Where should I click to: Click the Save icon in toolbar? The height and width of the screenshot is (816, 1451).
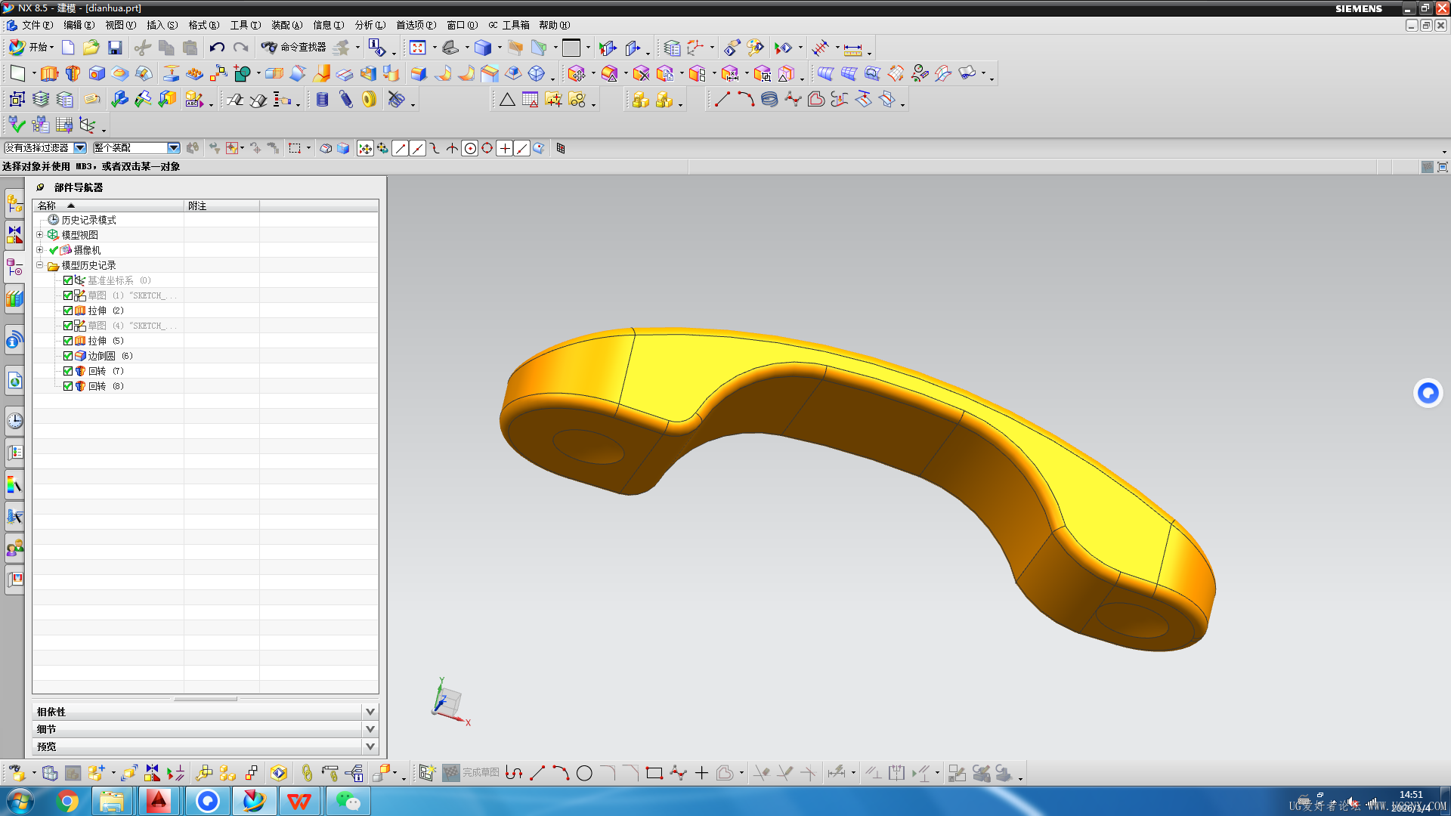(x=115, y=48)
